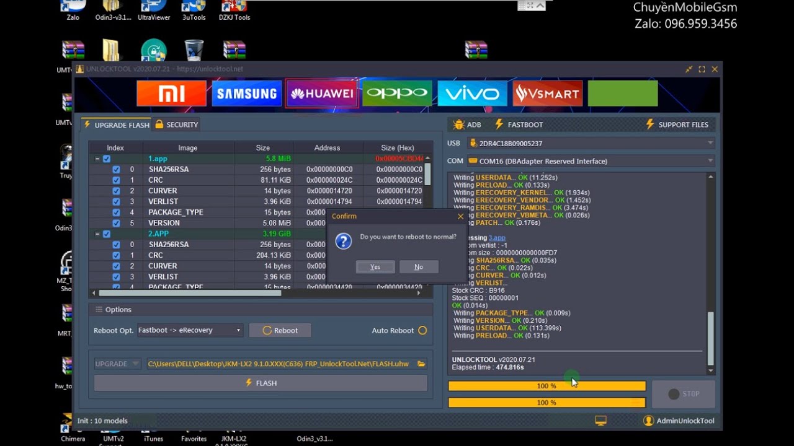Open the FASTBOOT tab

pyautogui.click(x=519, y=125)
